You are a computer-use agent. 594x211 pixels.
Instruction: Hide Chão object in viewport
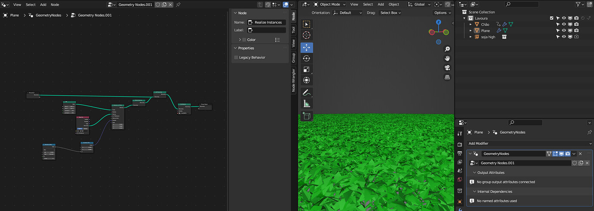564,24
